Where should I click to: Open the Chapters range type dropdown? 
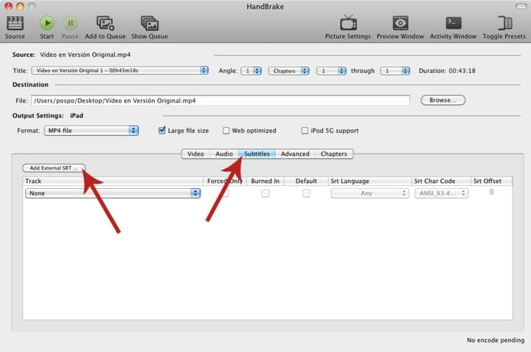tap(289, 71)
